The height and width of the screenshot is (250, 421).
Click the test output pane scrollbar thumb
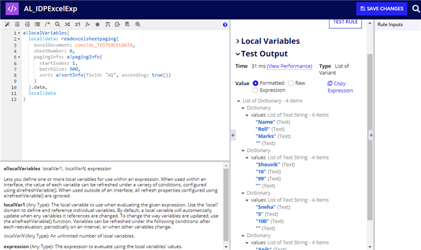coord(370,137)
